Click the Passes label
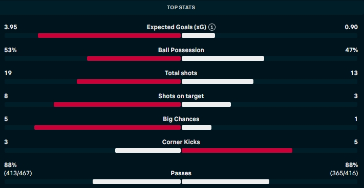Viewport: 364px width, 188px height. 181,173
